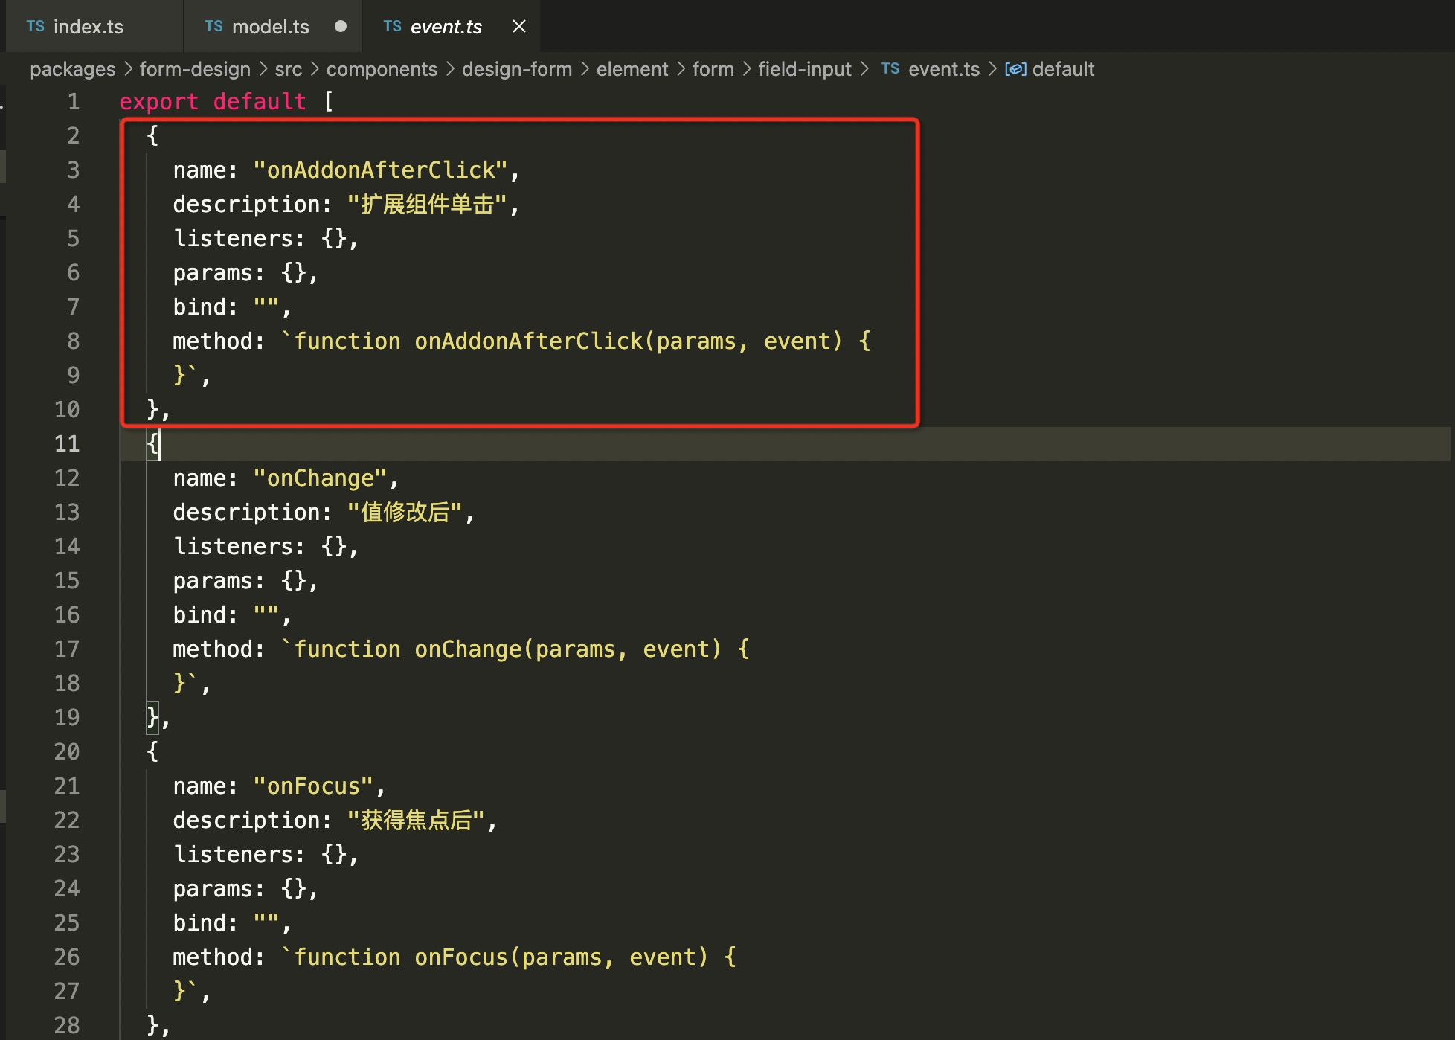Open the form breadcrumb
The image size is (1455, 1040).
(x=713, y=69)
